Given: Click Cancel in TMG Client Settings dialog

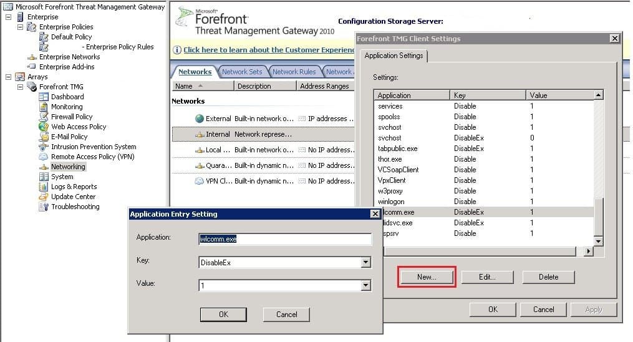Looking at the screenshot, I should 543,310.
